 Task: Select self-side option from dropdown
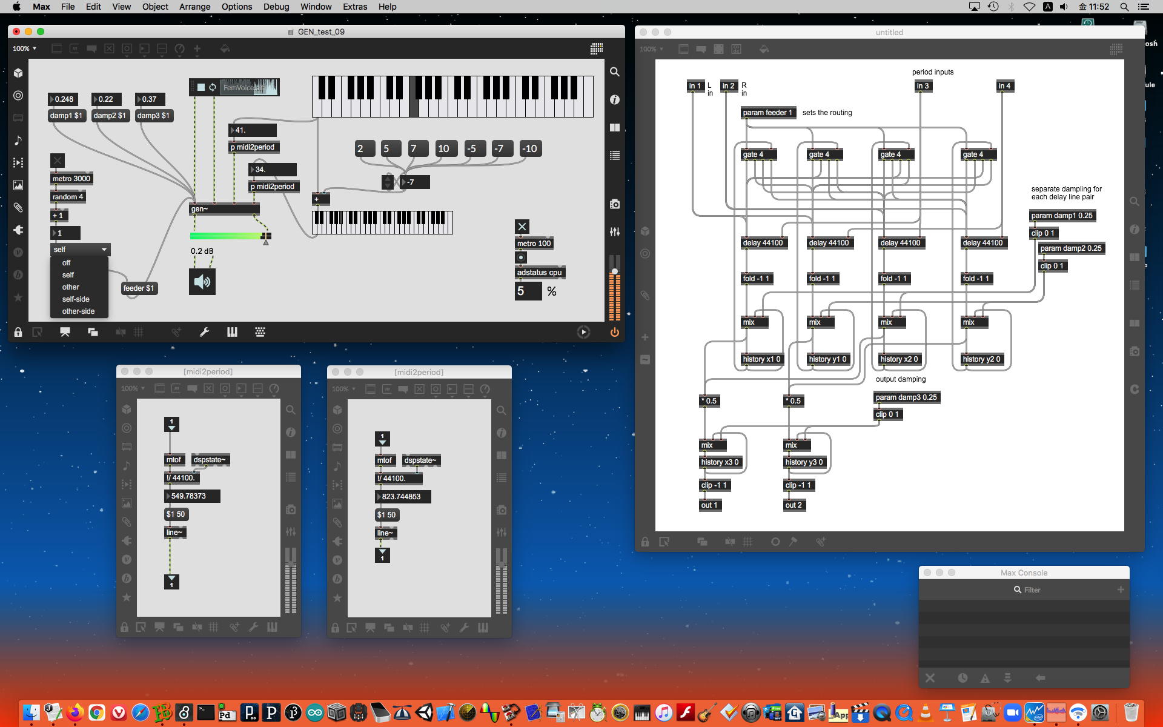click(x=76, y=299)
